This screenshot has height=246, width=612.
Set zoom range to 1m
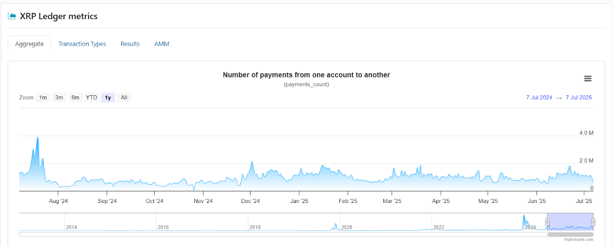click(43, 98)
